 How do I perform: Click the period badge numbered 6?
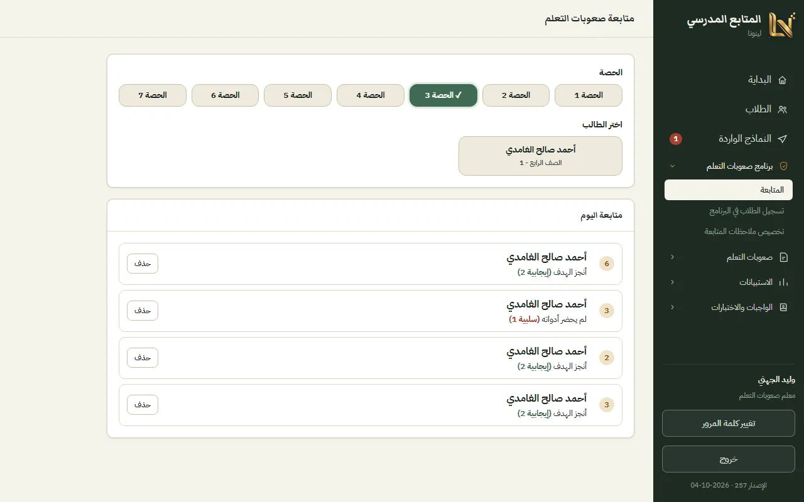click(607, 264)
